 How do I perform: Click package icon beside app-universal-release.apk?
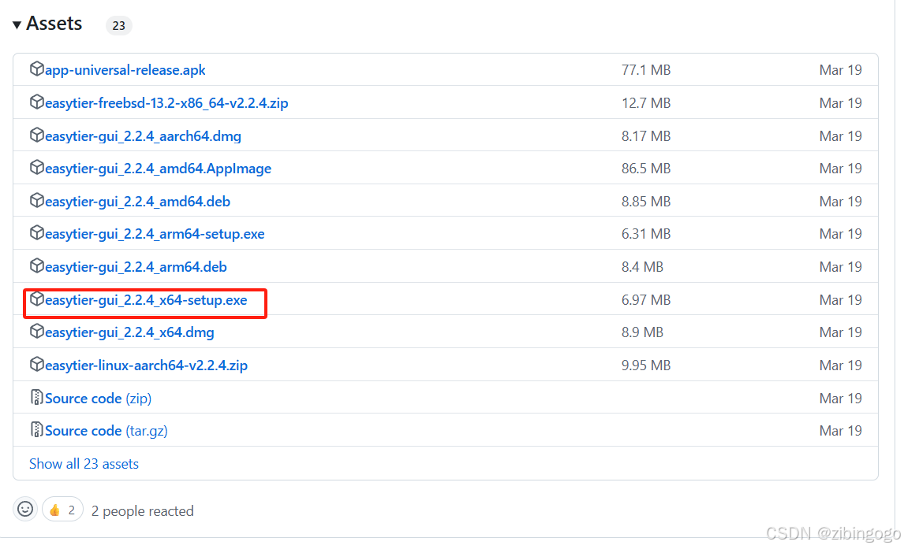[x=36, y=69]
